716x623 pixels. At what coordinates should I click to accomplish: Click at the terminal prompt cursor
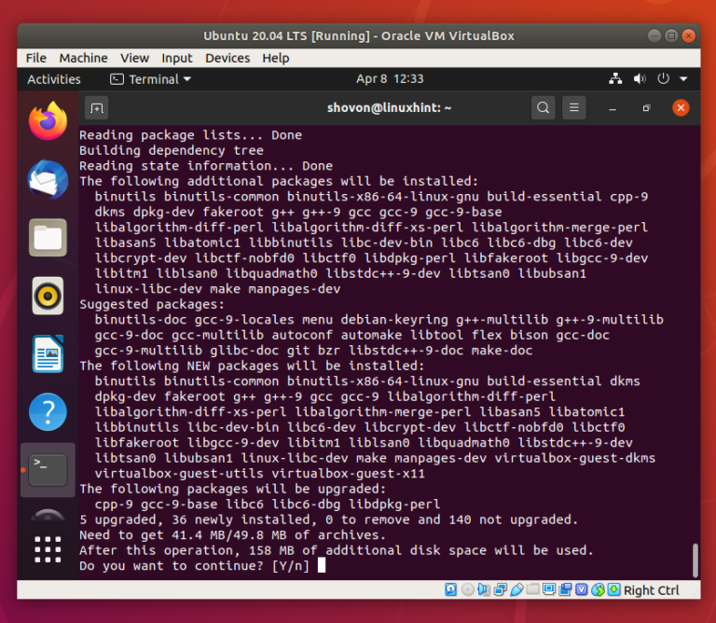[x=322, y=565]
